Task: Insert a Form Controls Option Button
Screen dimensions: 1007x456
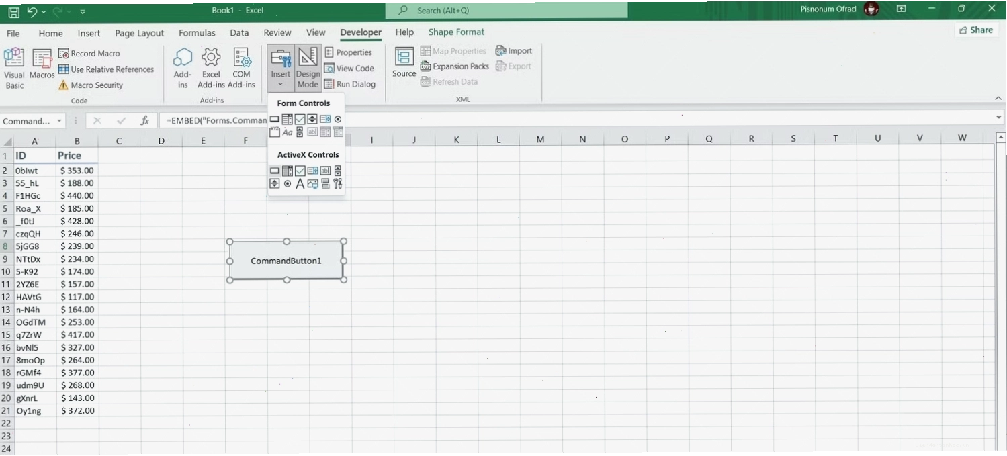Action: pyautogui.click(x=338, y=119)
